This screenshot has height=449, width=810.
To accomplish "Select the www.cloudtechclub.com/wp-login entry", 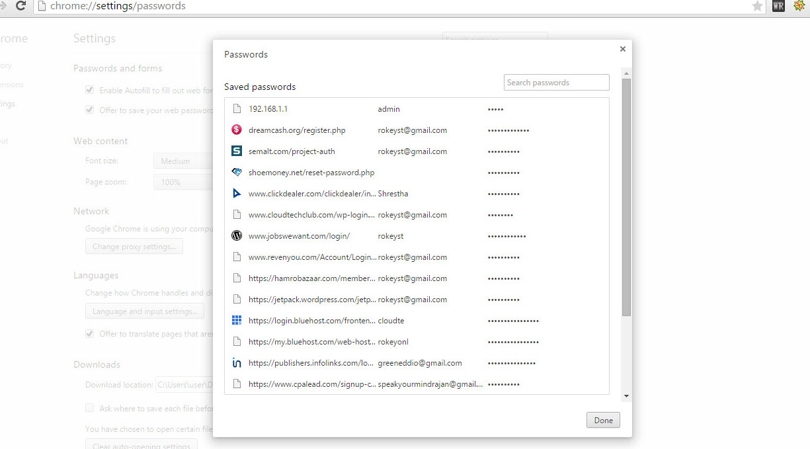I will pos(311,215).
